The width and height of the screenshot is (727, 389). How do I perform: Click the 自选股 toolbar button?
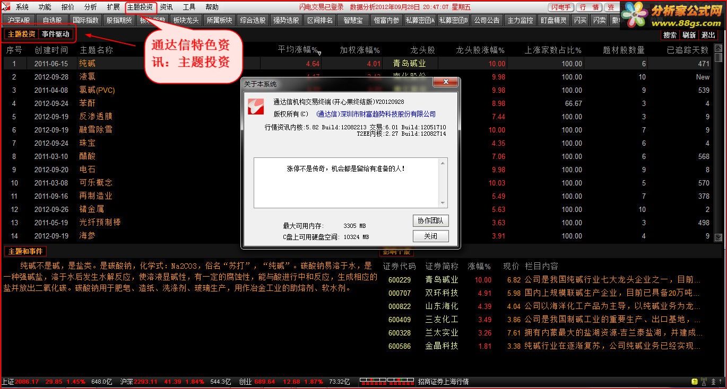point(52,20)
